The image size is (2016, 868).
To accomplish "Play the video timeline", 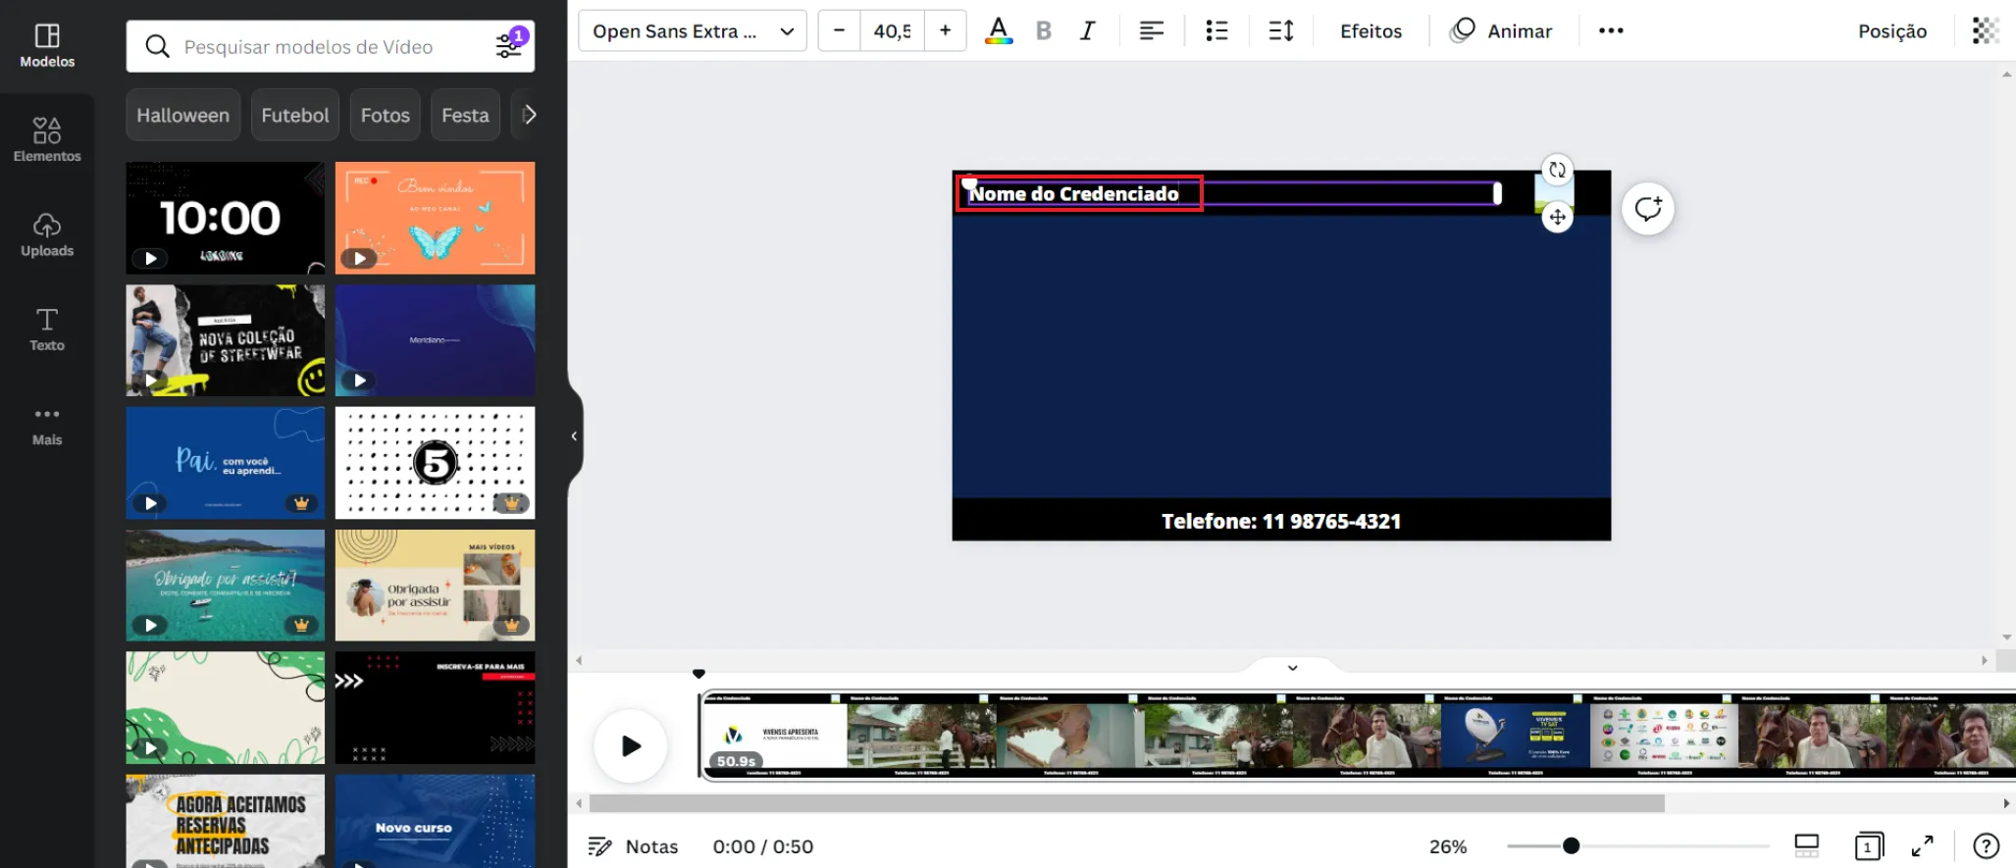I will (x=631, y=746).
